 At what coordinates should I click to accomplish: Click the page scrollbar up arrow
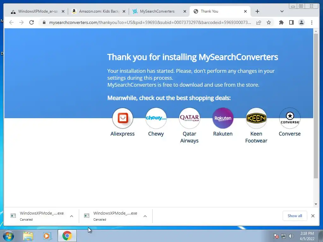coord(316,31)
